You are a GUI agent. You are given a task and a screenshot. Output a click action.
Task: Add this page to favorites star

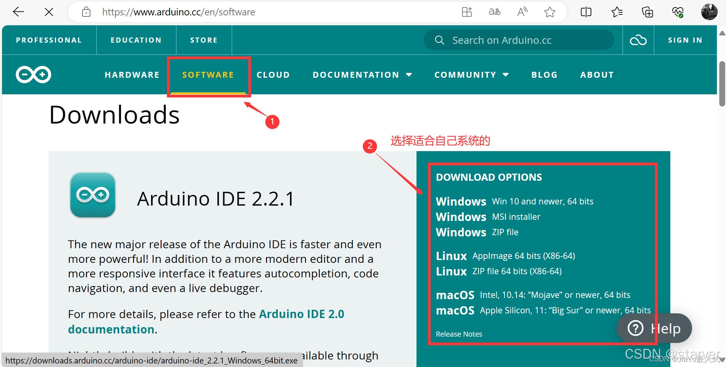[550, 12]
